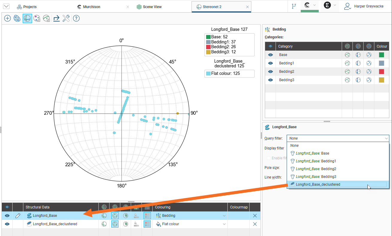The width and height of the screenshot is (392, 236).
Task: Click the add data plus icon in toolbar
Action: coord(7,19)
